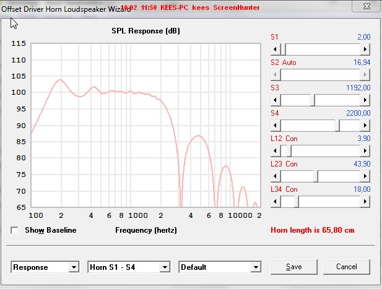Click the L23 Con slider right arrow

[365, 176]
